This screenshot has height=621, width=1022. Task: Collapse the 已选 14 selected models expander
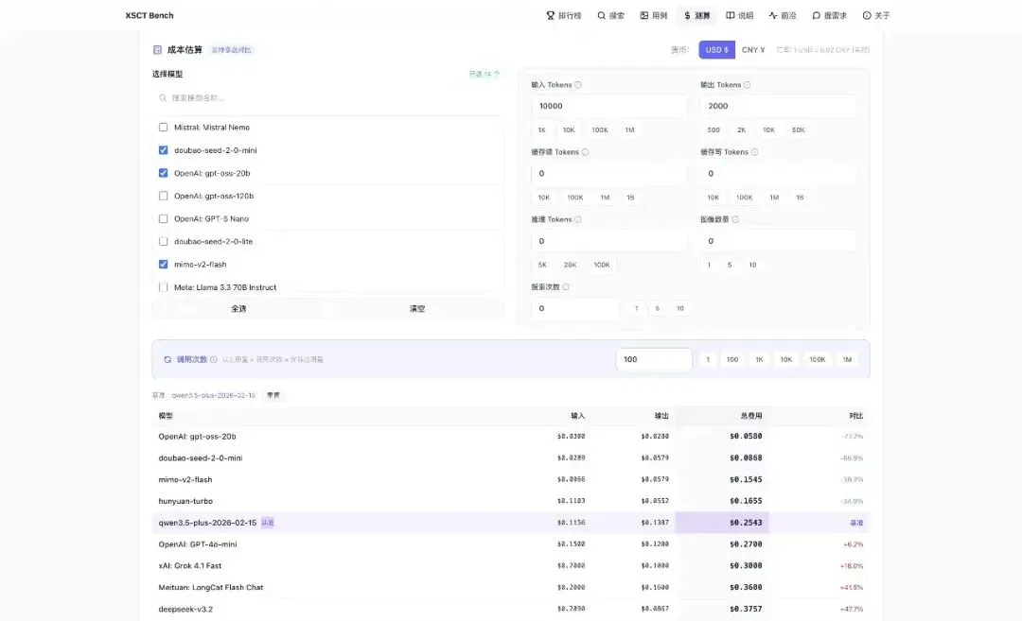pyautogui.click(x=485, y=75)
